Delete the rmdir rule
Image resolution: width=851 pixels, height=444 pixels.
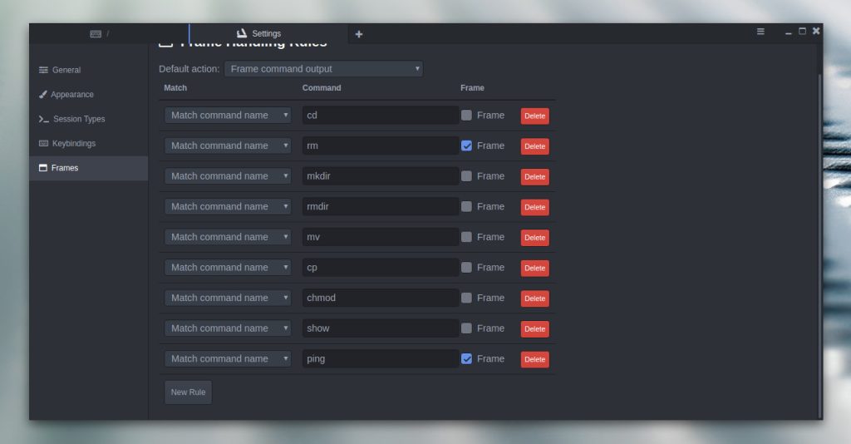[x=534, y=207]
